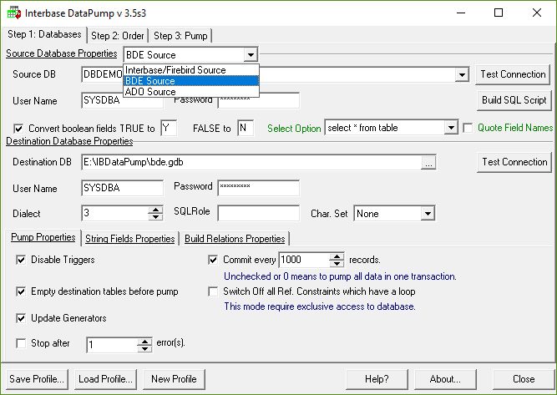Open the String Fields Properties tab
The image size is (557, 395).
coord(129,239)
